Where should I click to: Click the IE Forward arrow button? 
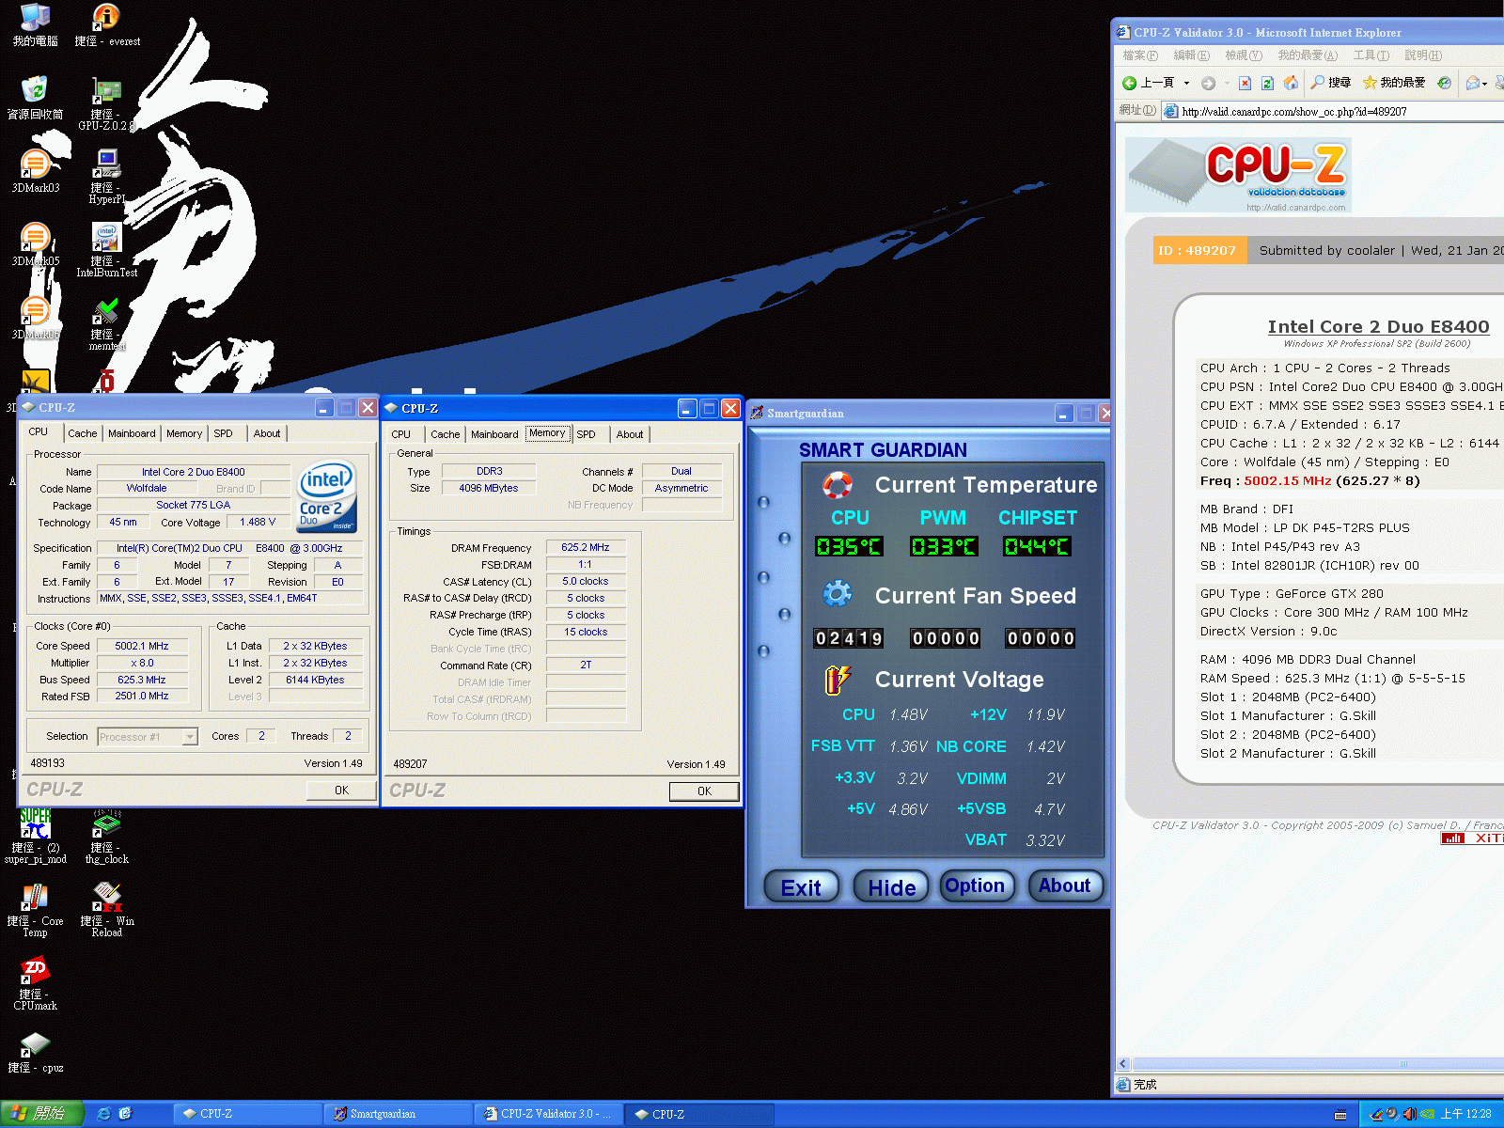click(1209, 83)
